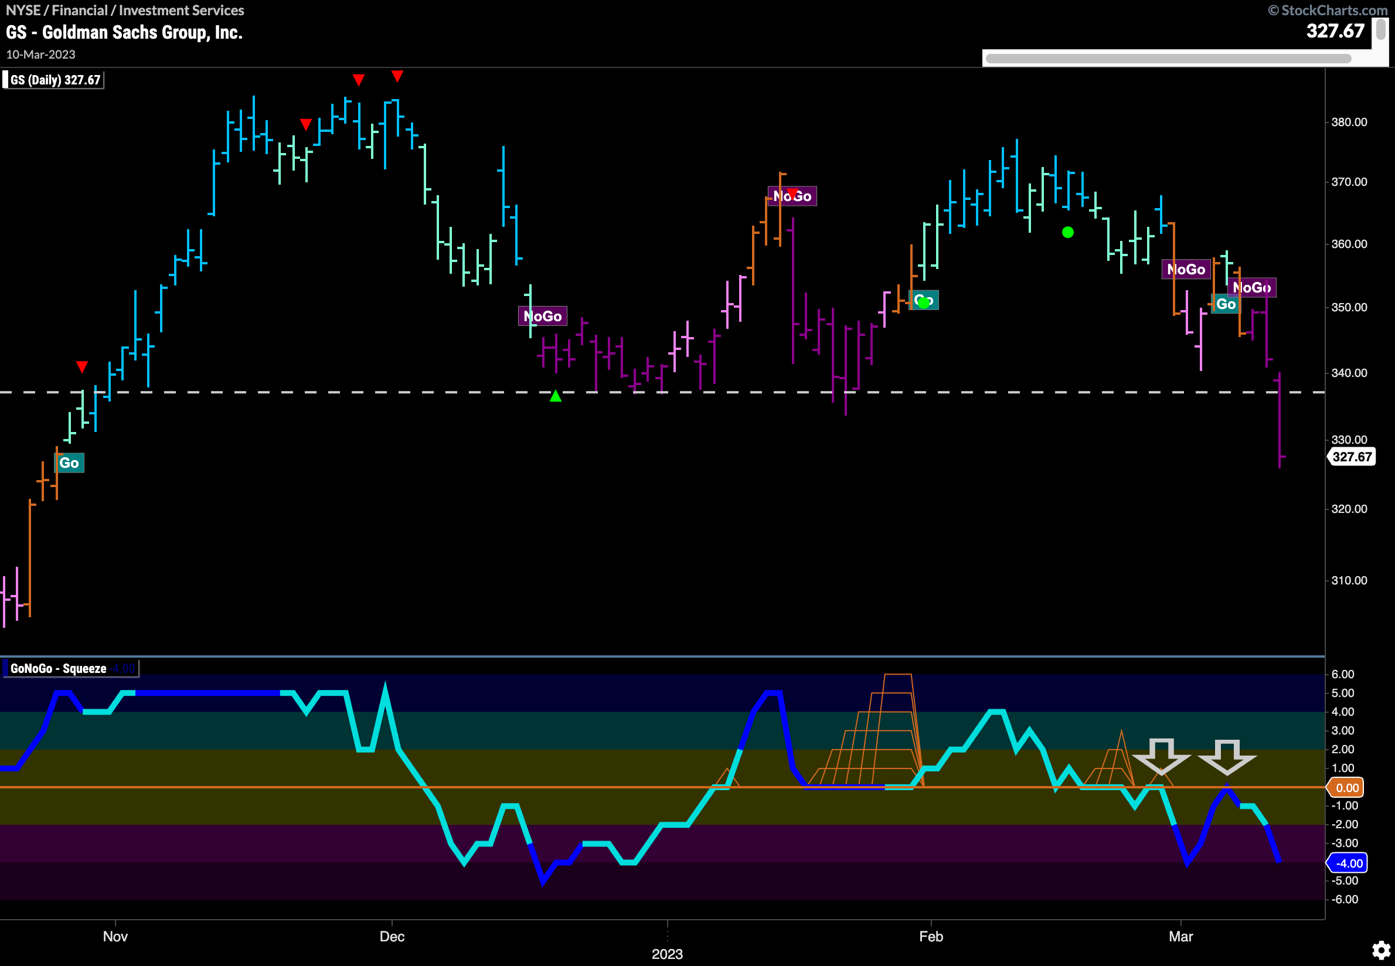Open chart settings via the gear icon
The height and width of the screenshot is (966, 1395).
tap(1380, 950)
